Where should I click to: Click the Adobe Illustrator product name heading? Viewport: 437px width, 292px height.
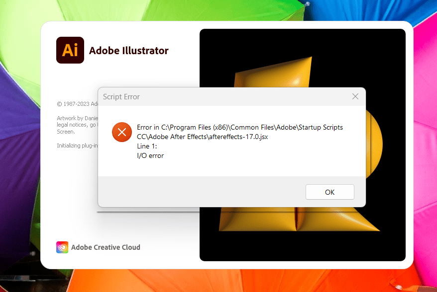tap(128, 50)
